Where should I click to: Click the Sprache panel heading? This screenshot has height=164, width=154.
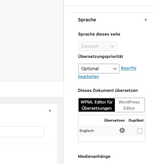coord(87,20)
